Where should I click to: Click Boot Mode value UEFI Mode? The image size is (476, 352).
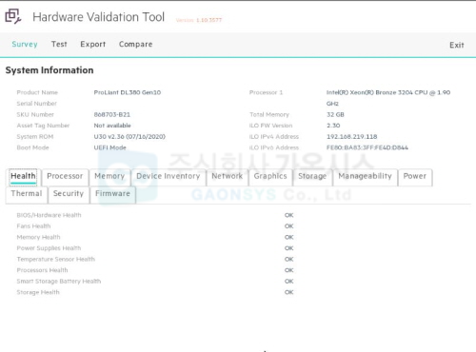click(109, 147)
